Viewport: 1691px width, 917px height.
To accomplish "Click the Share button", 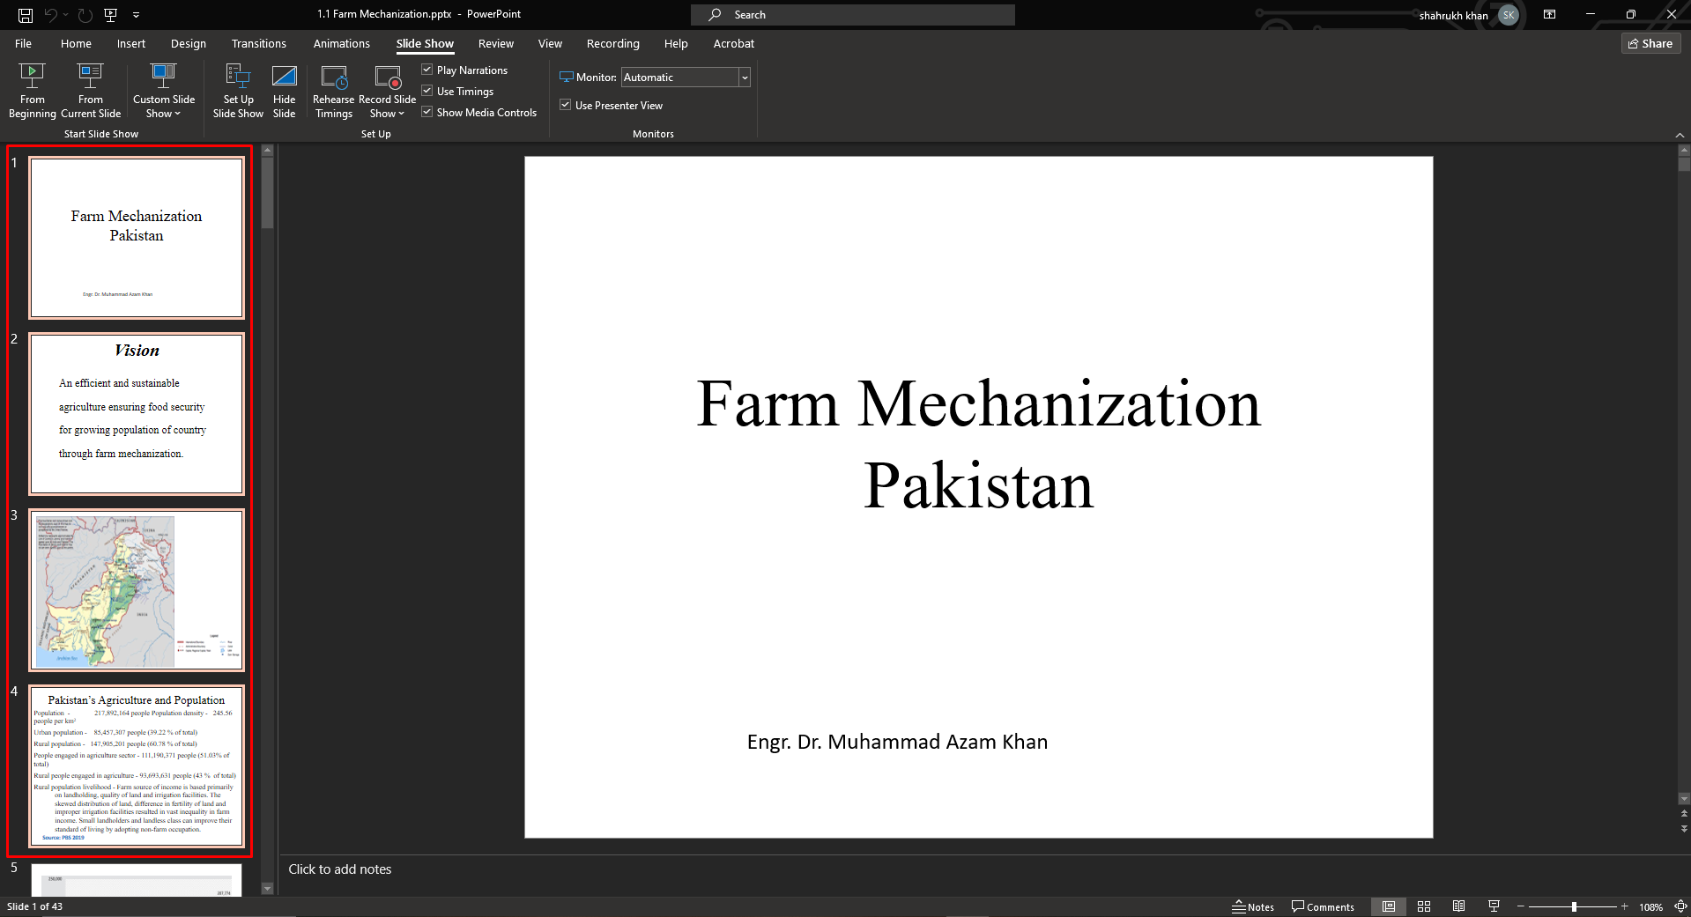I will (x=1650, y=43).
